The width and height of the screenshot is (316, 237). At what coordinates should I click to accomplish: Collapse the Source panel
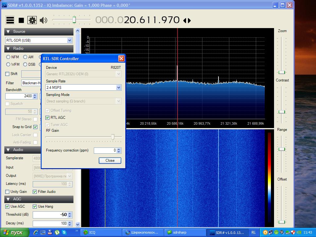[x=8, y=31]
